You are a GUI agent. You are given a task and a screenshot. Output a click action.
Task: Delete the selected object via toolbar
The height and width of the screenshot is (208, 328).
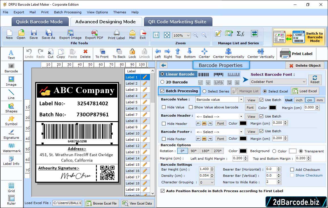pos(85,54)
